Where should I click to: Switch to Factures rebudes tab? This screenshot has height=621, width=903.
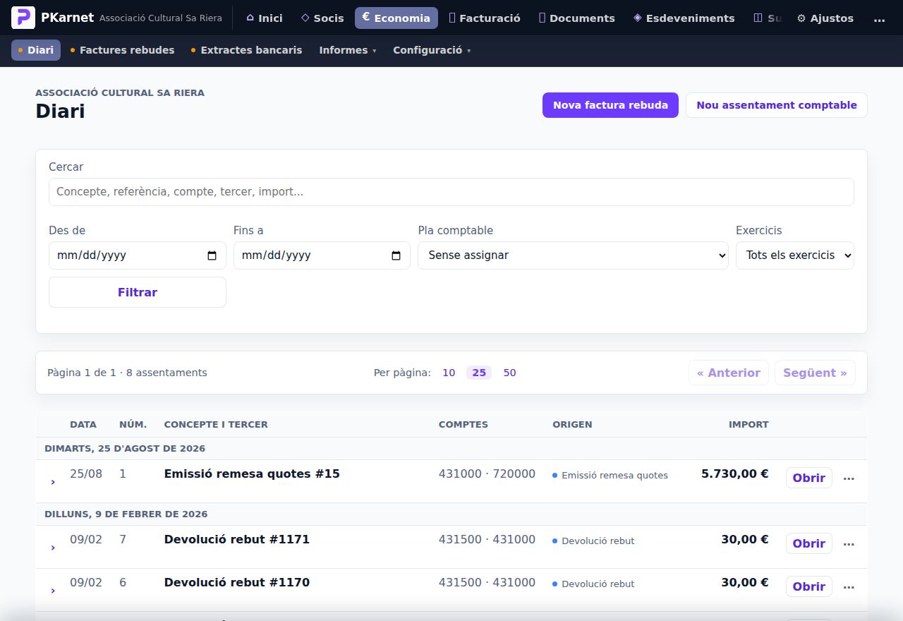click(122, 50)
